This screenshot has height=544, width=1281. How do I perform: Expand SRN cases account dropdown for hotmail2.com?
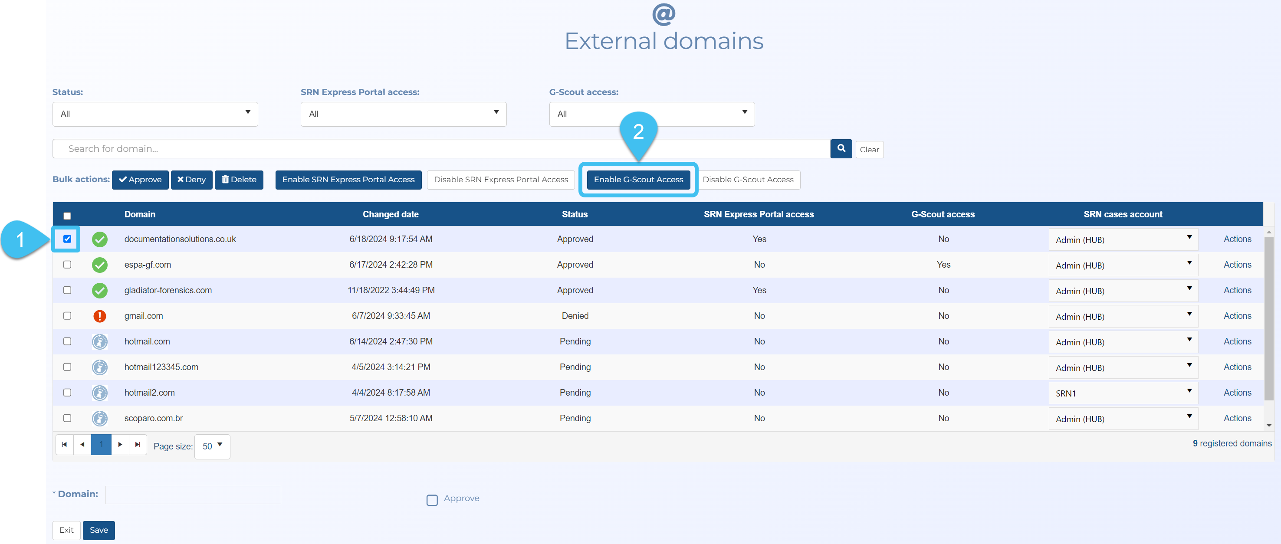1122,393
